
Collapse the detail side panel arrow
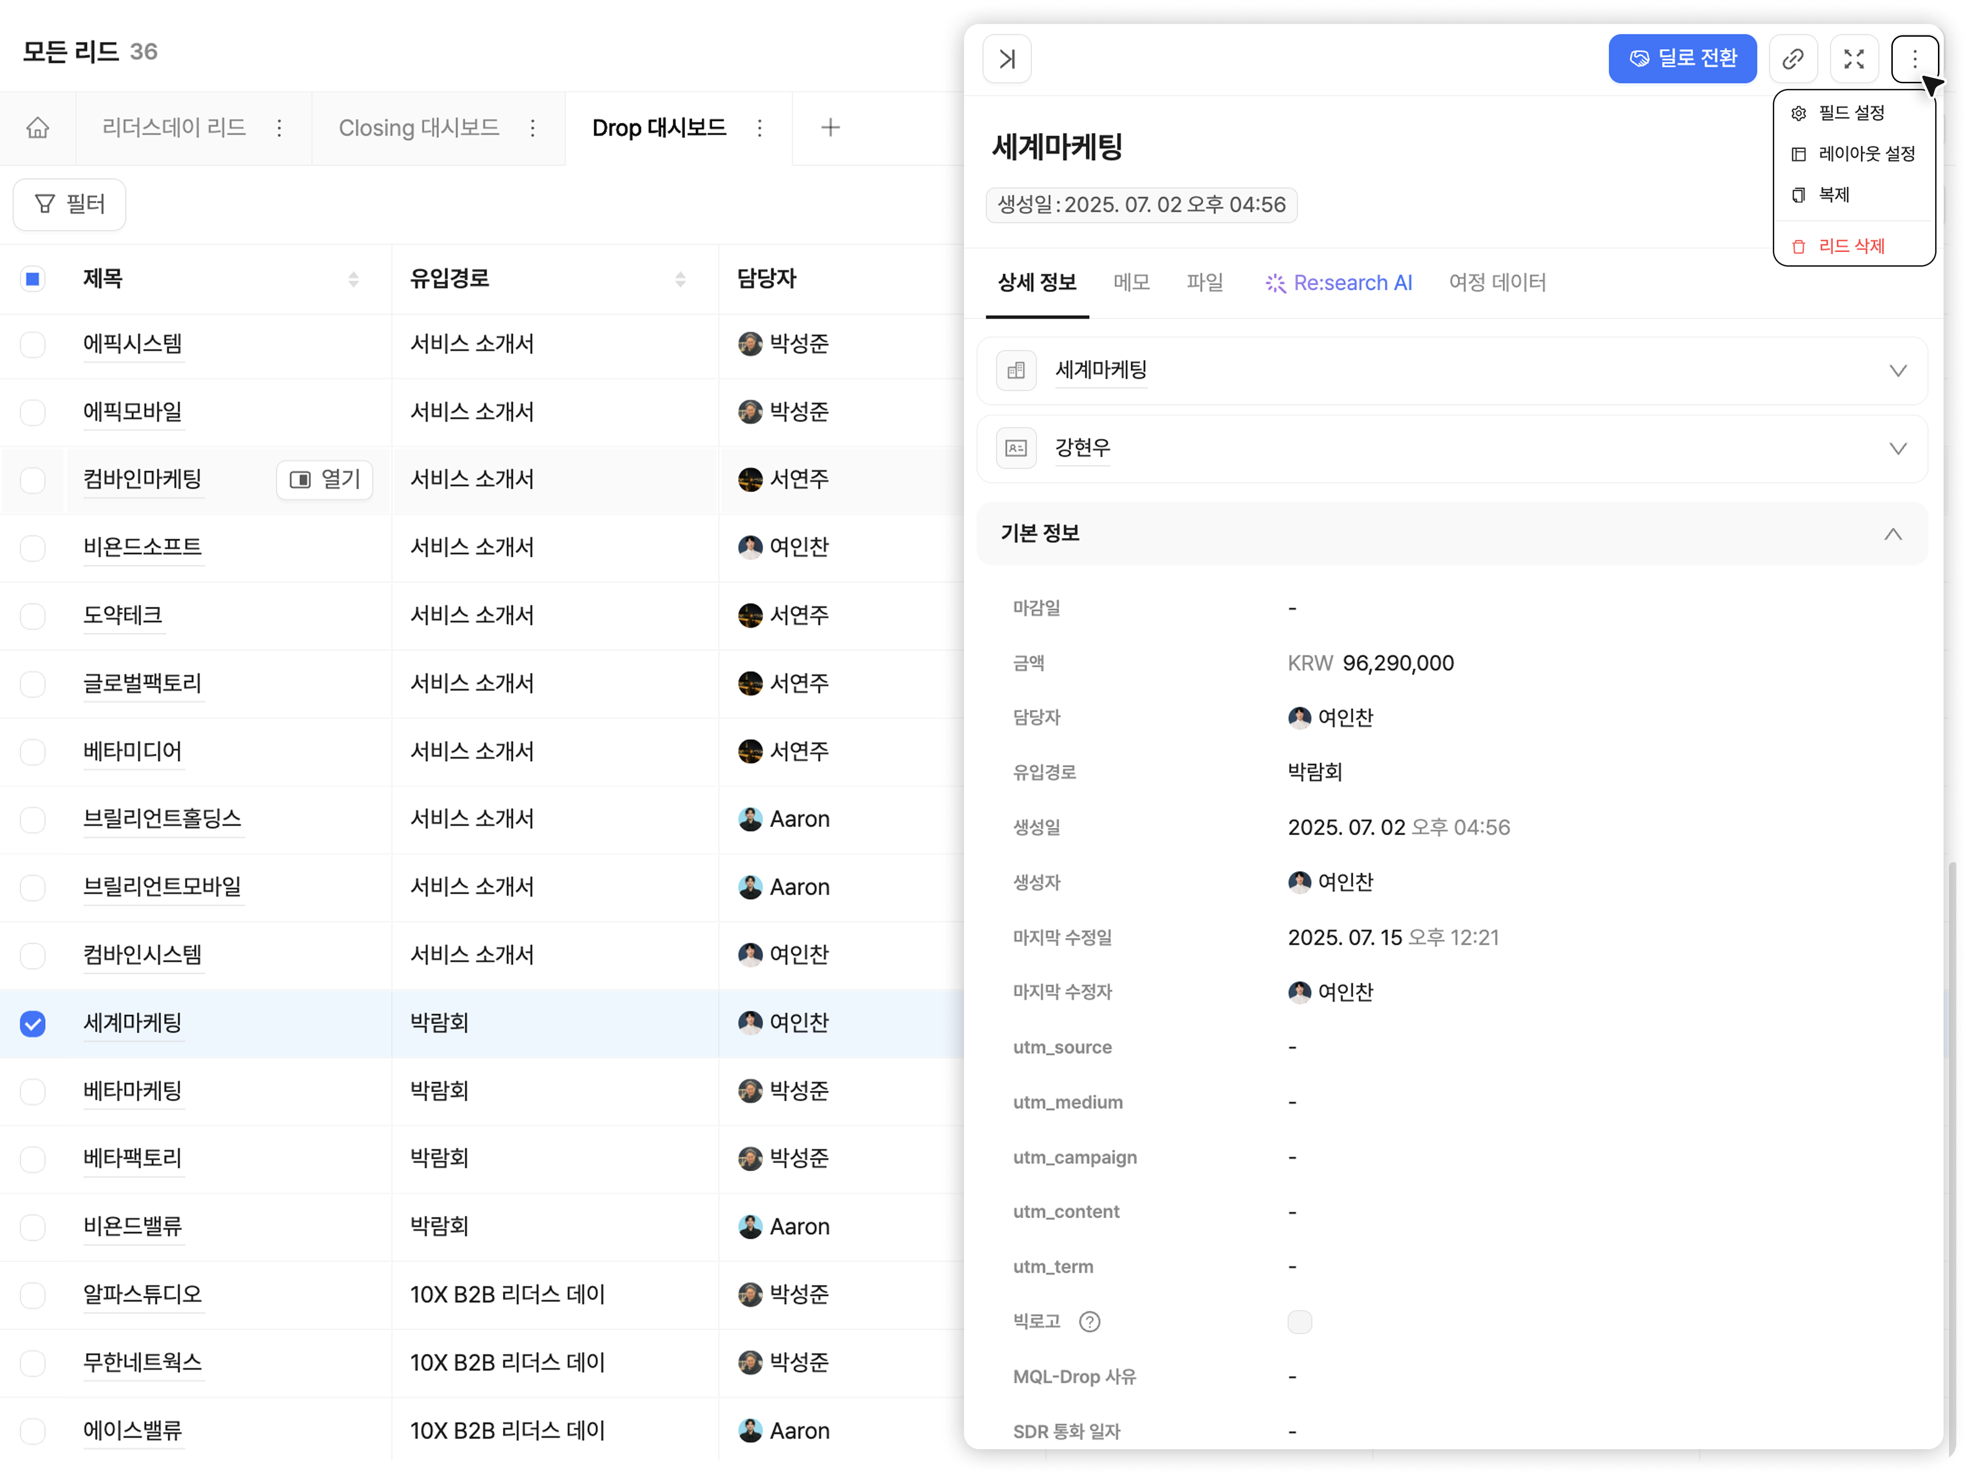(1007, 59)
